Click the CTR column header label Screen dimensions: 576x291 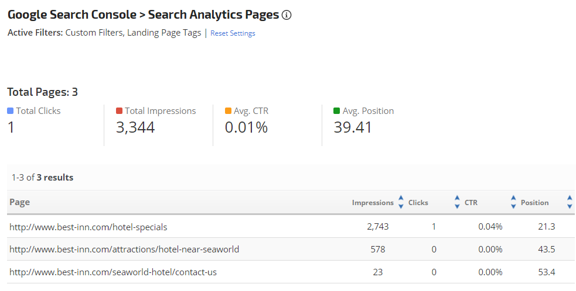point(471,203)
